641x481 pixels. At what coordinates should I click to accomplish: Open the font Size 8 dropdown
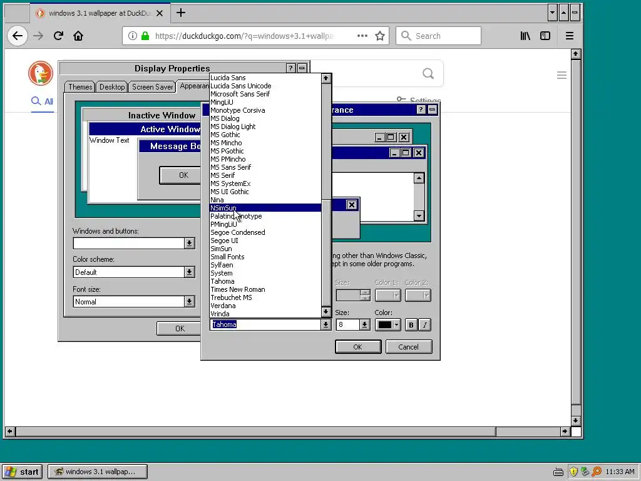tap(365, 325)
